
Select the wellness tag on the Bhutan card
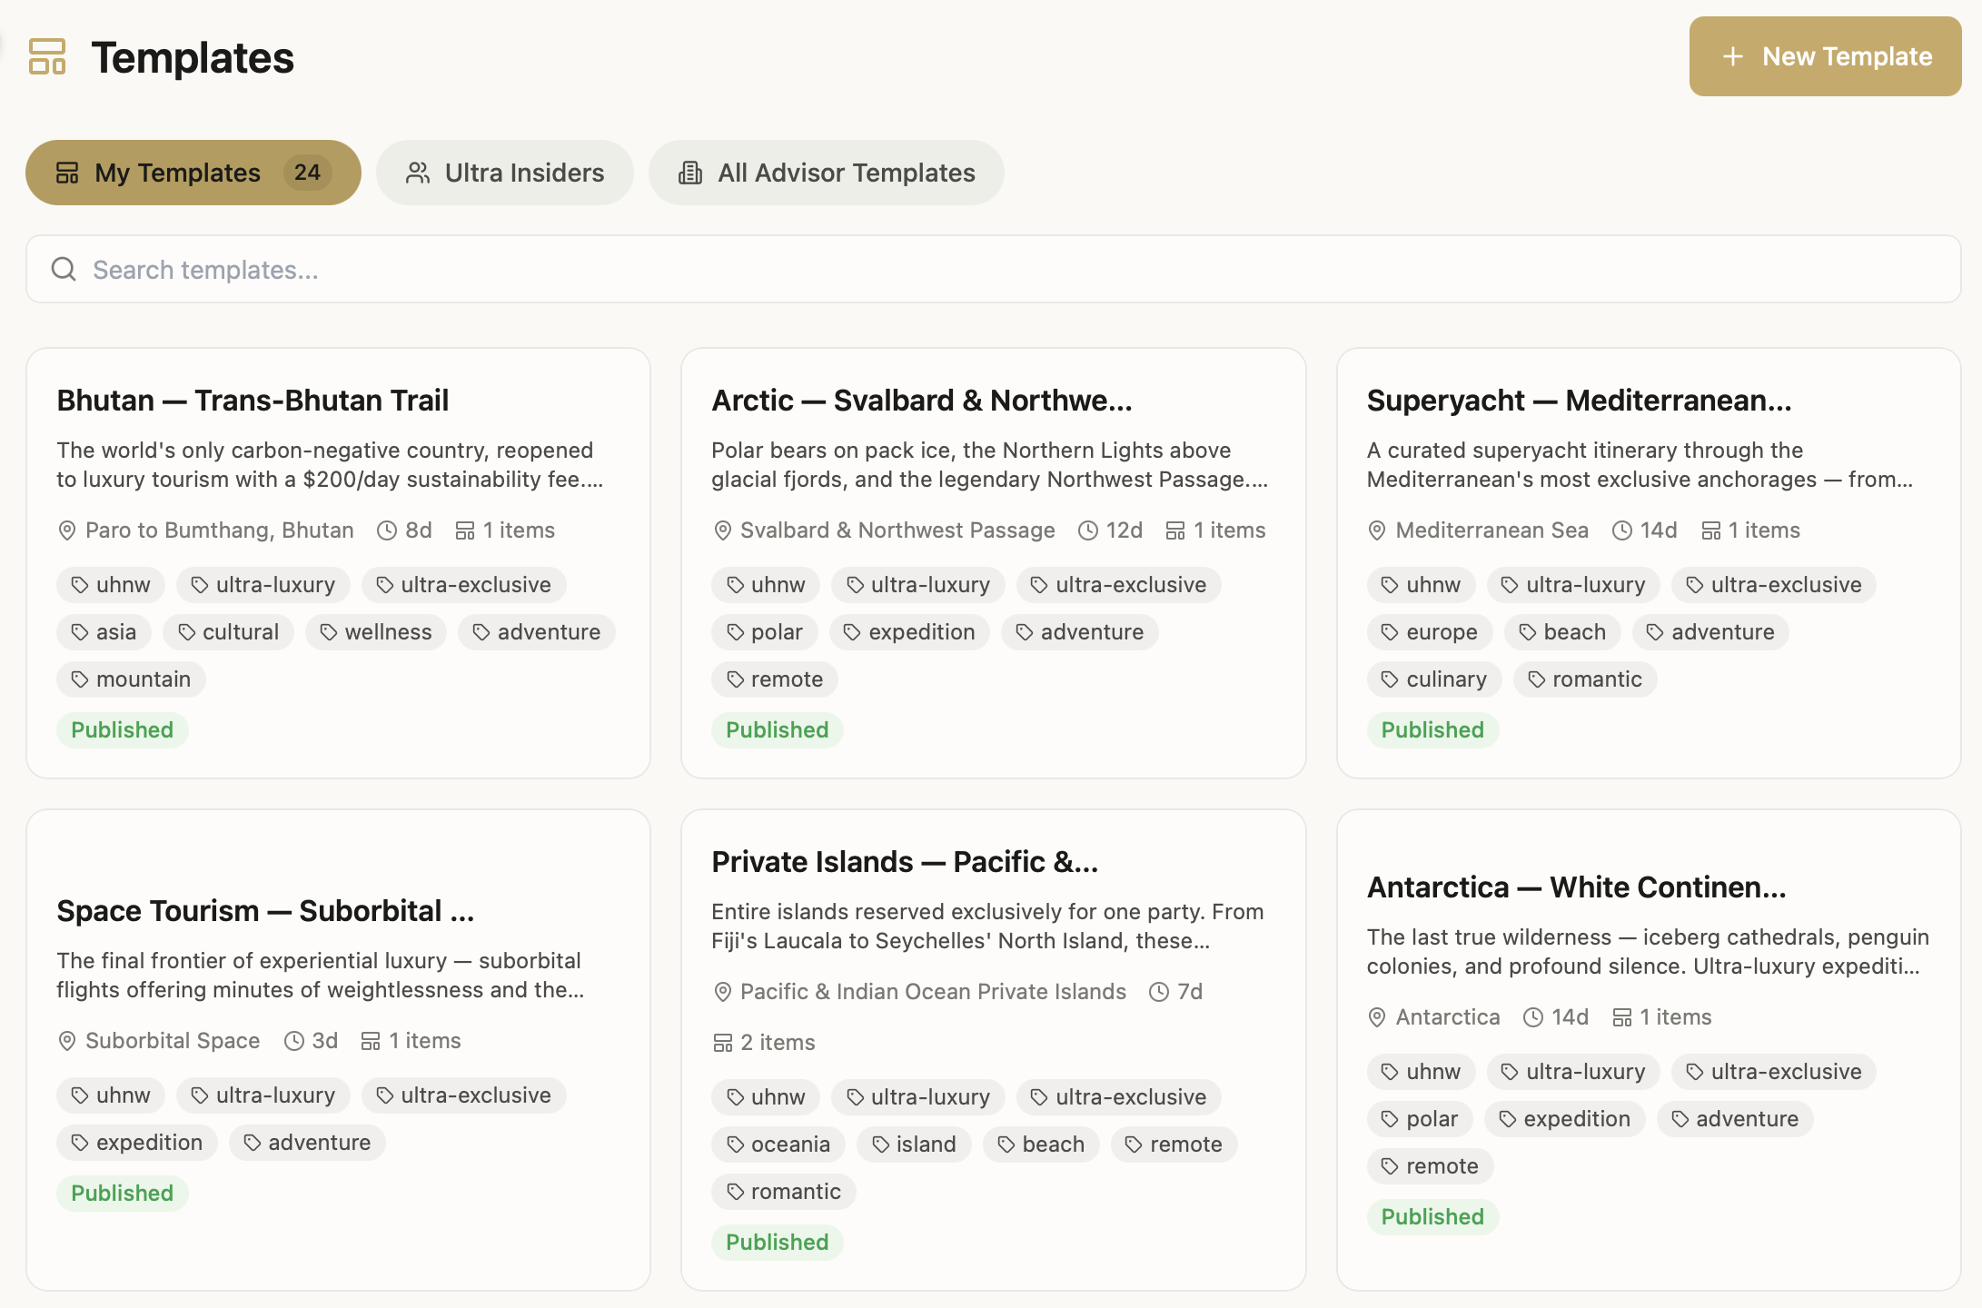375,631
